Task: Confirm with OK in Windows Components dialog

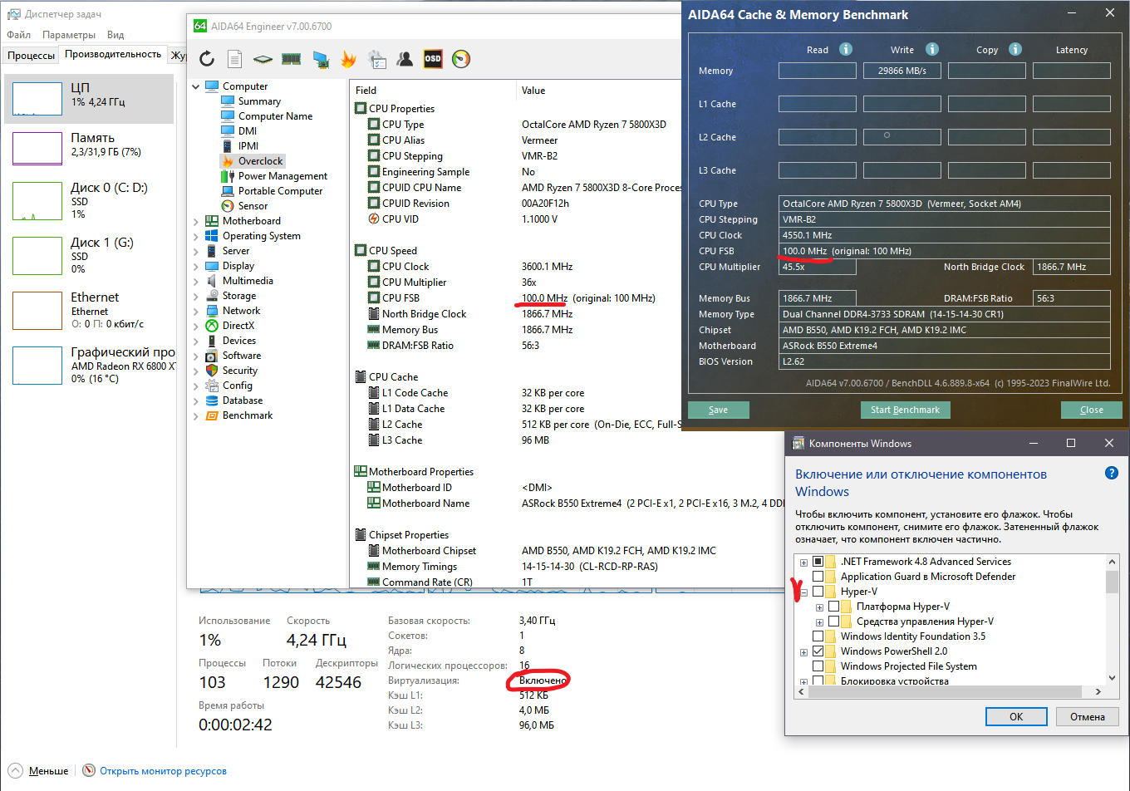Action: (x=1016, y=716)
